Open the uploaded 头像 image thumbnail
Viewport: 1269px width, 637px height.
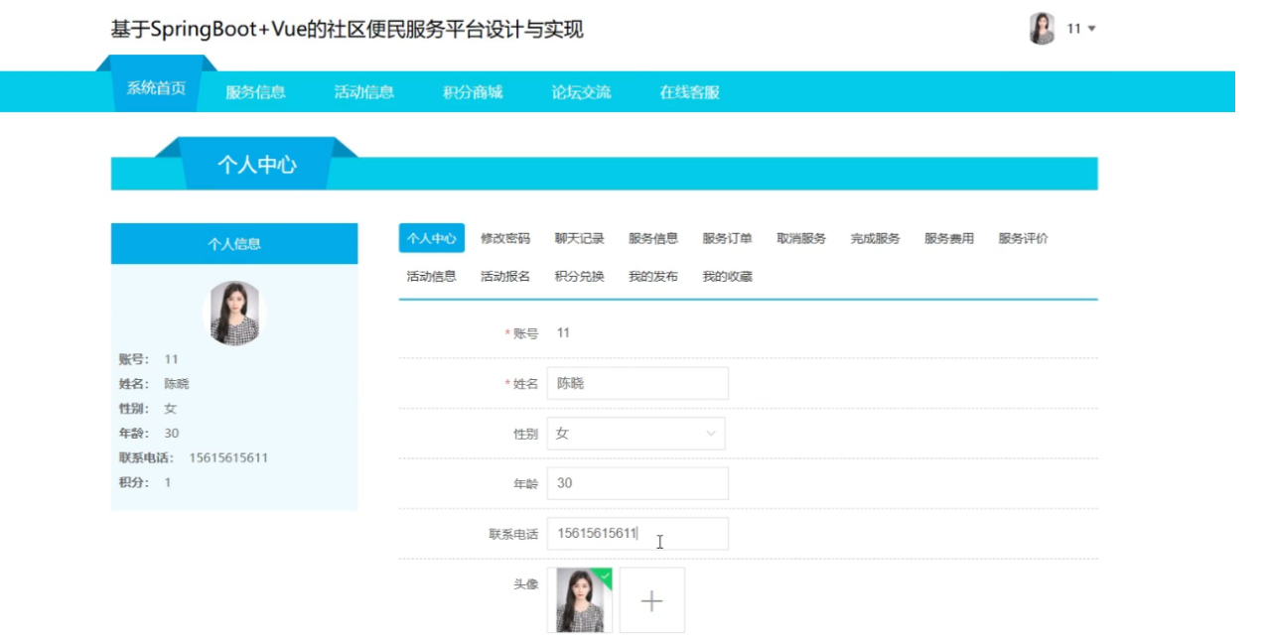[579, 600]
